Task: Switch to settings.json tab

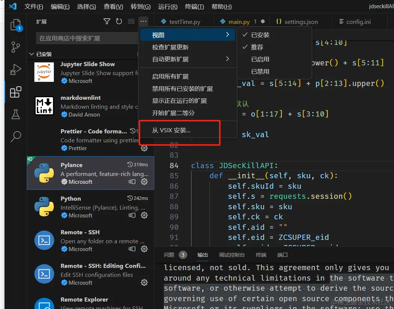Action: (301, 22)
